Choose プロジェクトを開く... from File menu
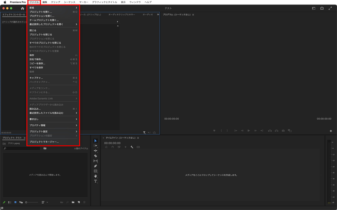The height and width of the screenshot is (210, 337). tap(53, 12)
